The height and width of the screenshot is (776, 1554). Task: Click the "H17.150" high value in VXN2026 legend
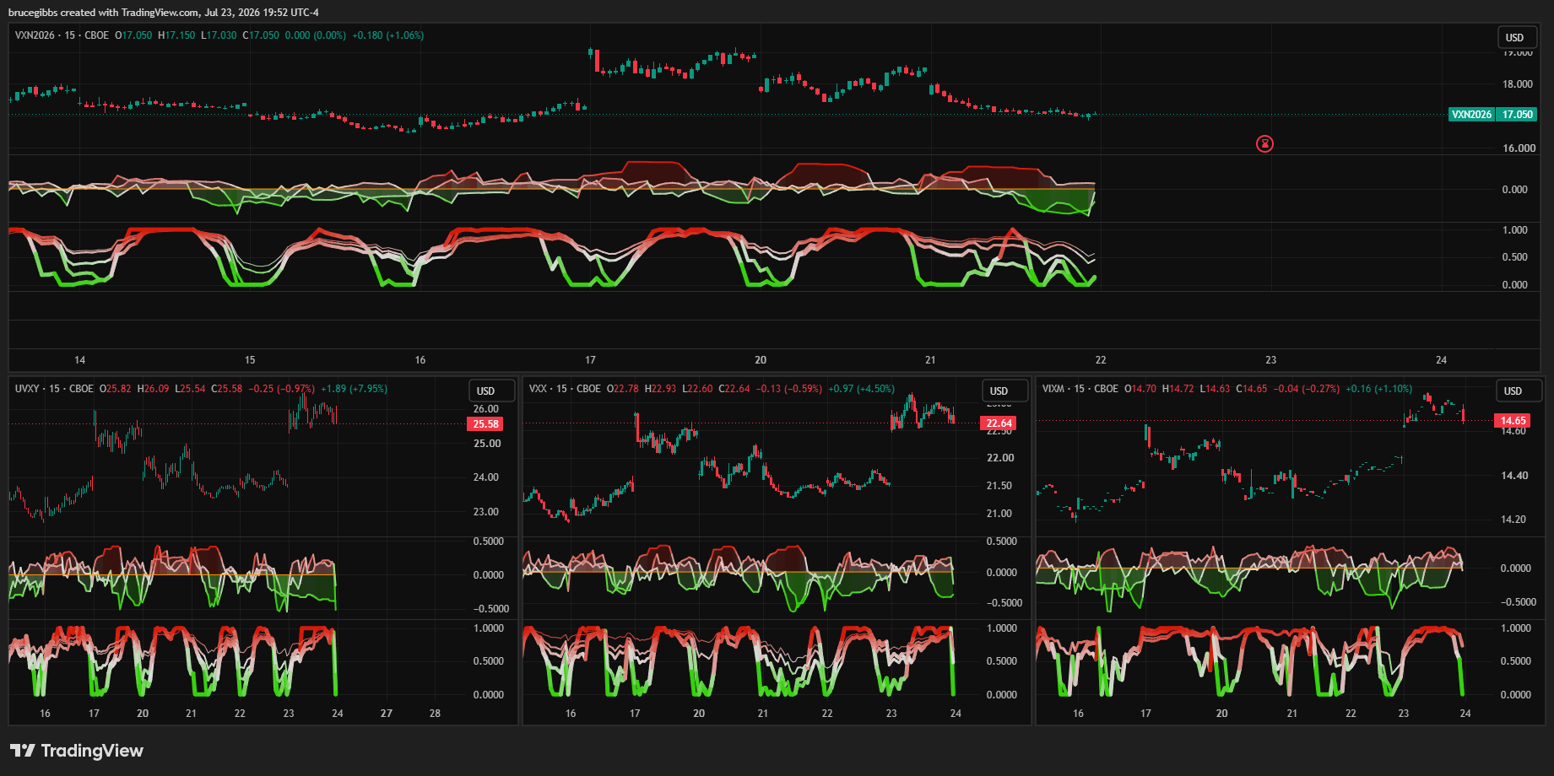point(176,35)
